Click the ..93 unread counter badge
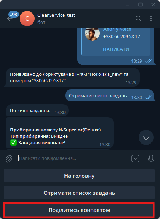Viewport: 160px width, 219px height. pyautogui.click(x=14, y=14)
